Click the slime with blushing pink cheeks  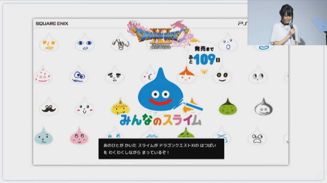click(84, 107)
